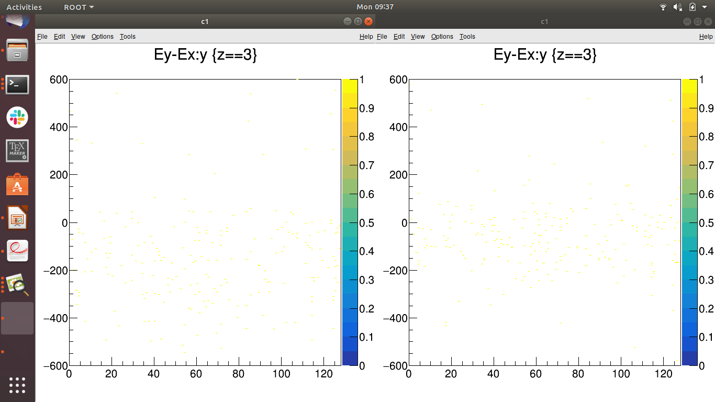Open the Activities overview
Viewport: 715px width, 402px height.
[x=24, y=7]
